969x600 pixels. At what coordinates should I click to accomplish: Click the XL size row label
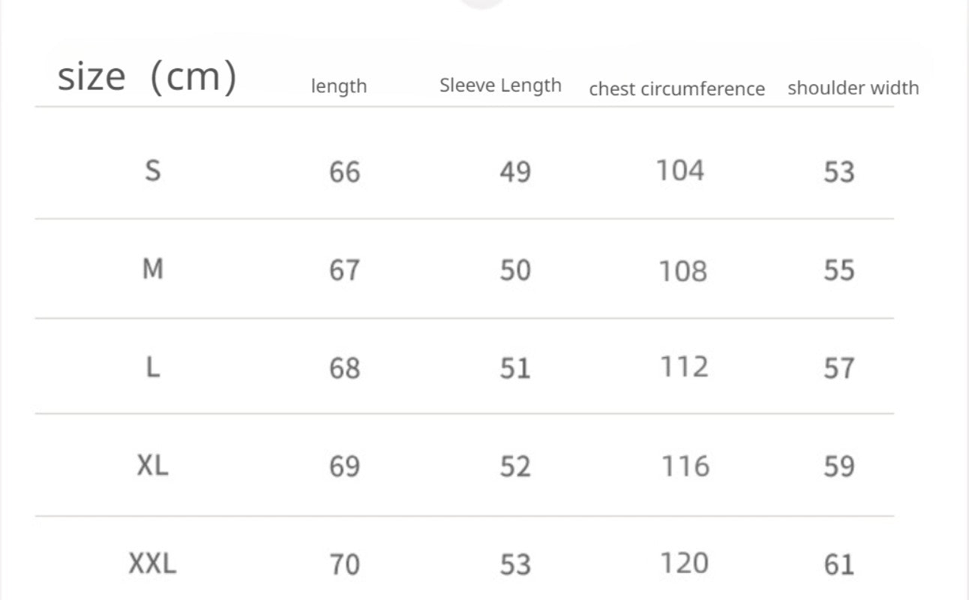pos(152,466)
